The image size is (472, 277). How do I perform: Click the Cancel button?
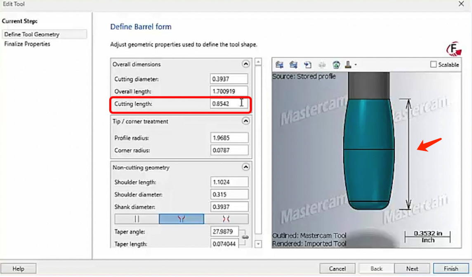[337, 269]
